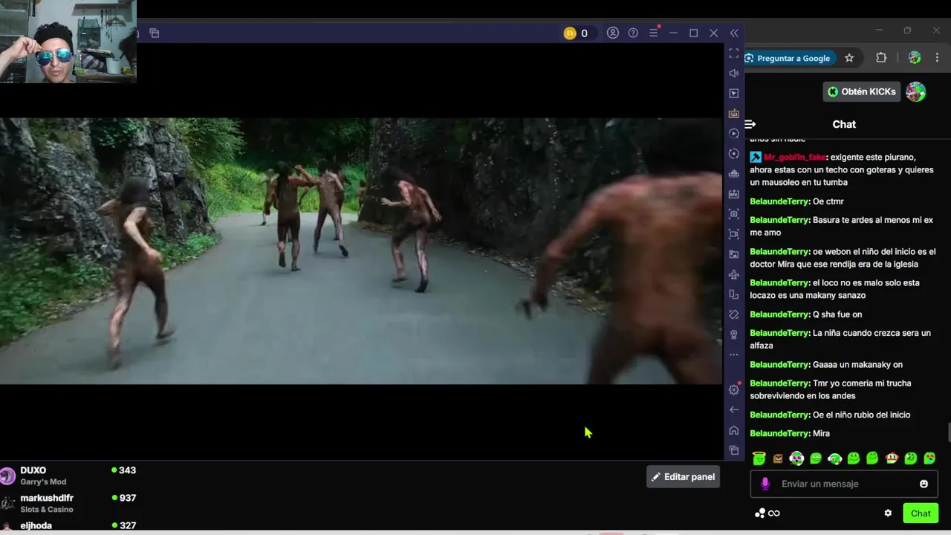Collapse the chat panel with arrow icon

[x=750, y=124]
